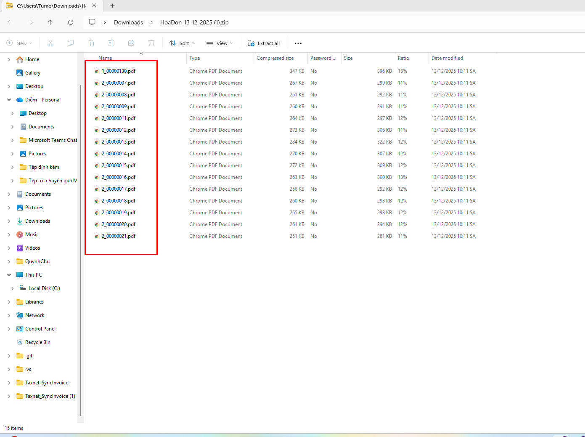
Task: Click the Back arrow icon
Action: [10, 22]
